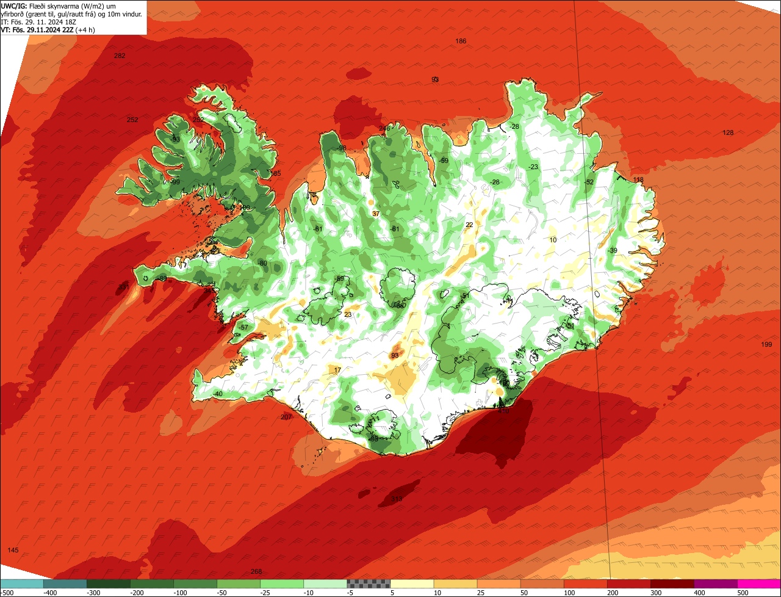Click the 186 value on the map
781x597 pixels.
461,41
